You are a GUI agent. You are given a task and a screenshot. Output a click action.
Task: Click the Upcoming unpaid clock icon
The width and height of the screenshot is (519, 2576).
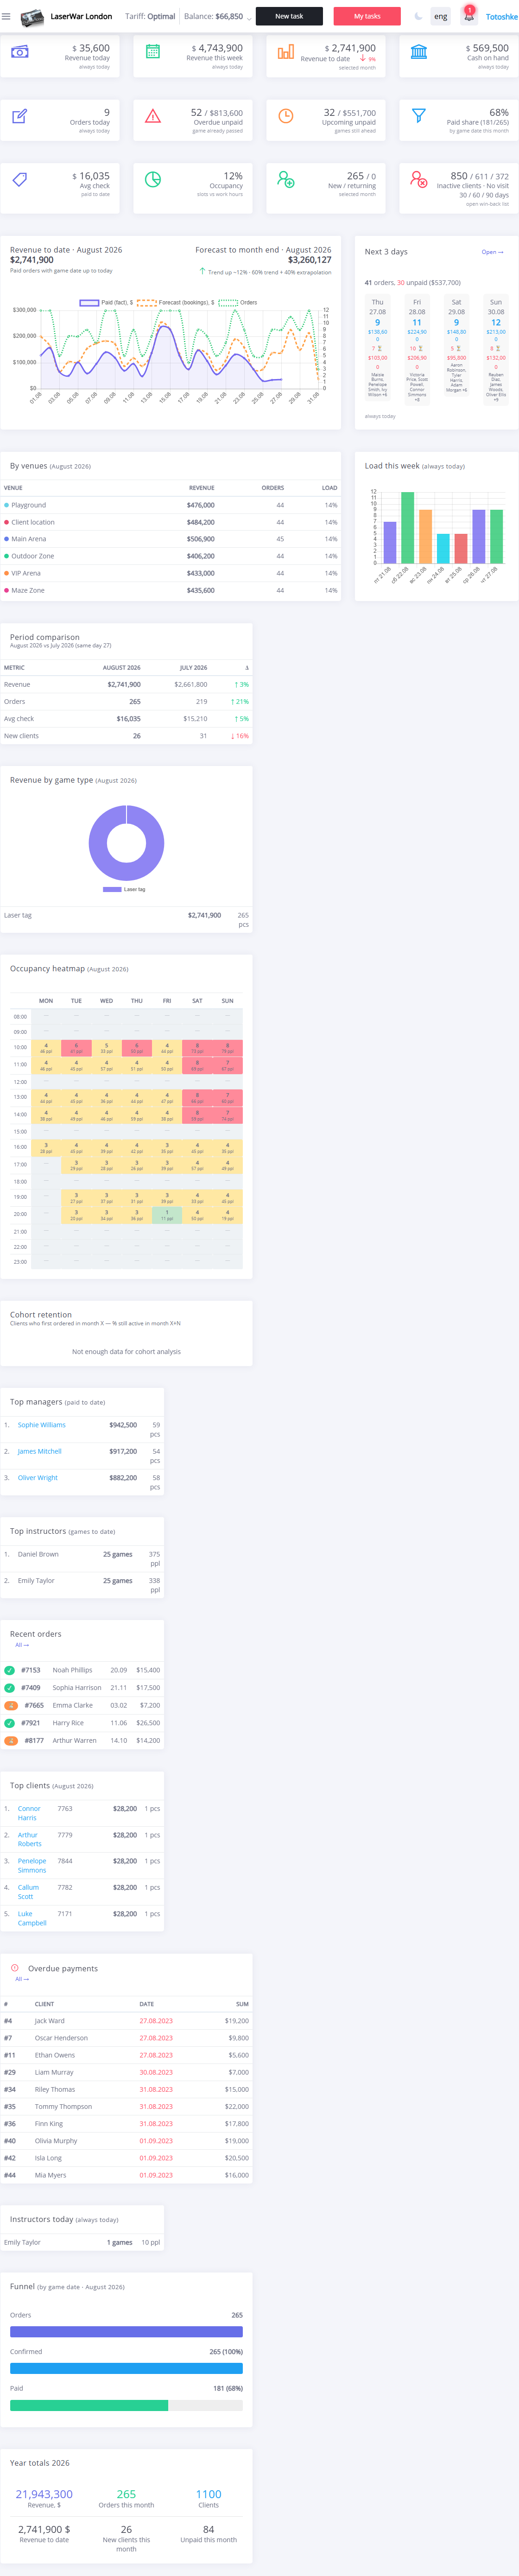[x=286, y=116]
